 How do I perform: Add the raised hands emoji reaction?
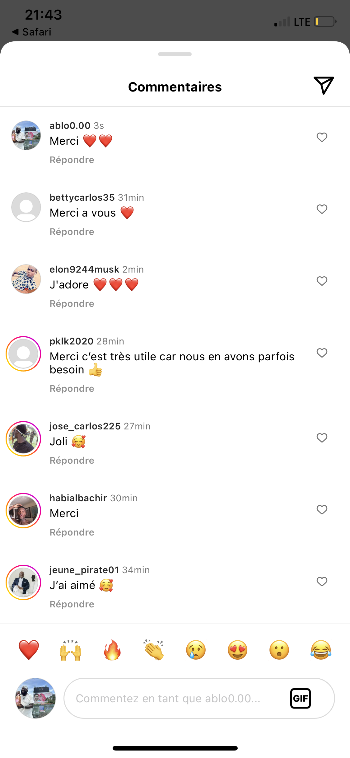(71, 650)
